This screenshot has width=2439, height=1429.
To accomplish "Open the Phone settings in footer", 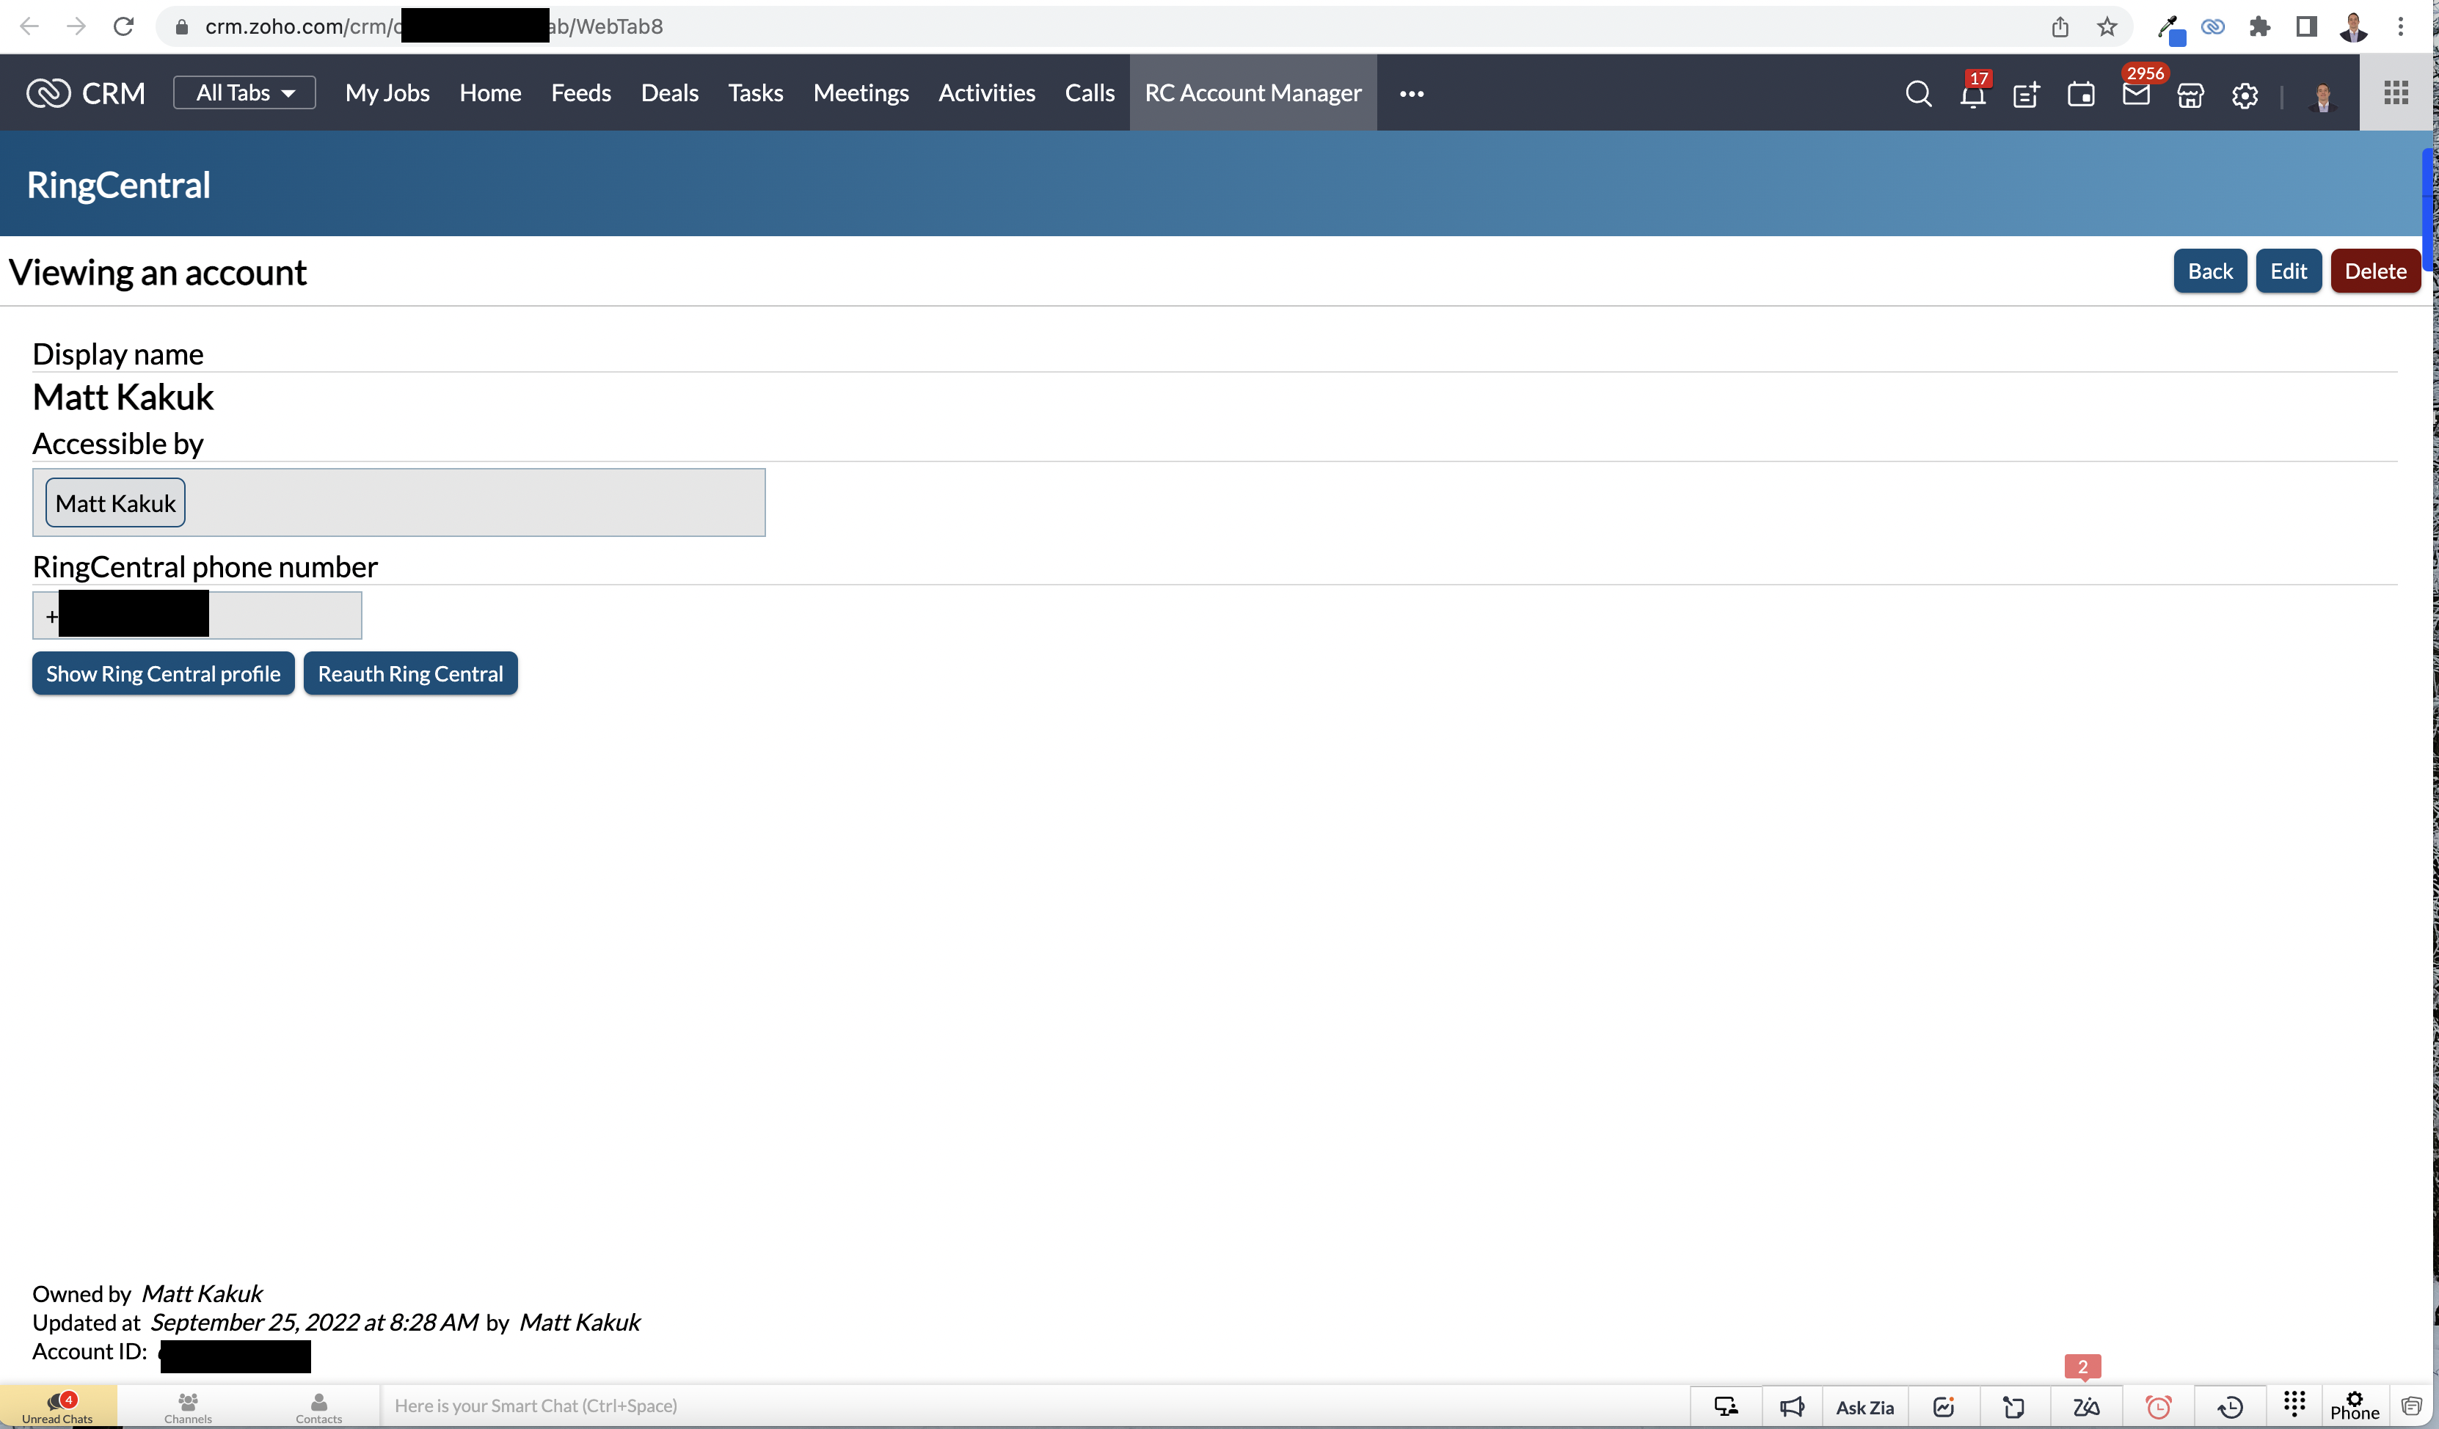I will pyautogui.click(x=2354, y=1407).
